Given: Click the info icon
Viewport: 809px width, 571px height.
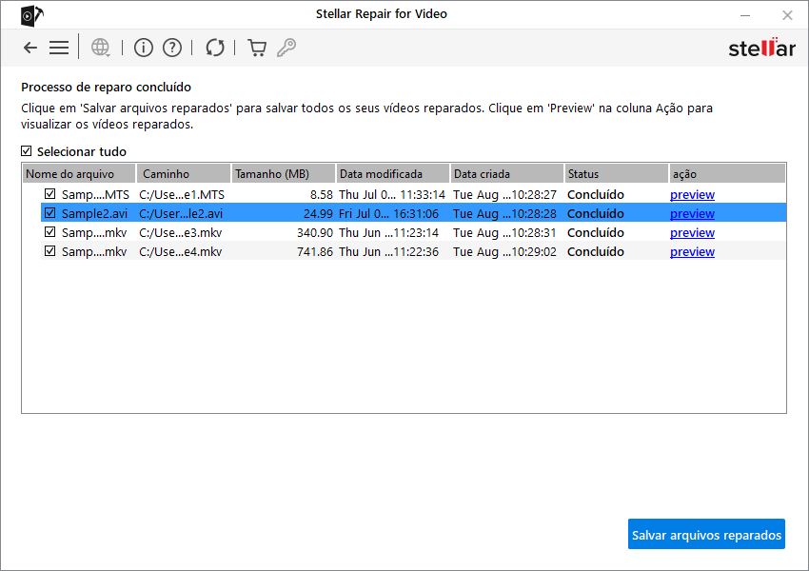Looking at the screenshot, I should [x=144, y=48].
